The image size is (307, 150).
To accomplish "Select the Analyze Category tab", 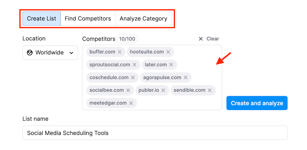I will (x=143, y=19).
